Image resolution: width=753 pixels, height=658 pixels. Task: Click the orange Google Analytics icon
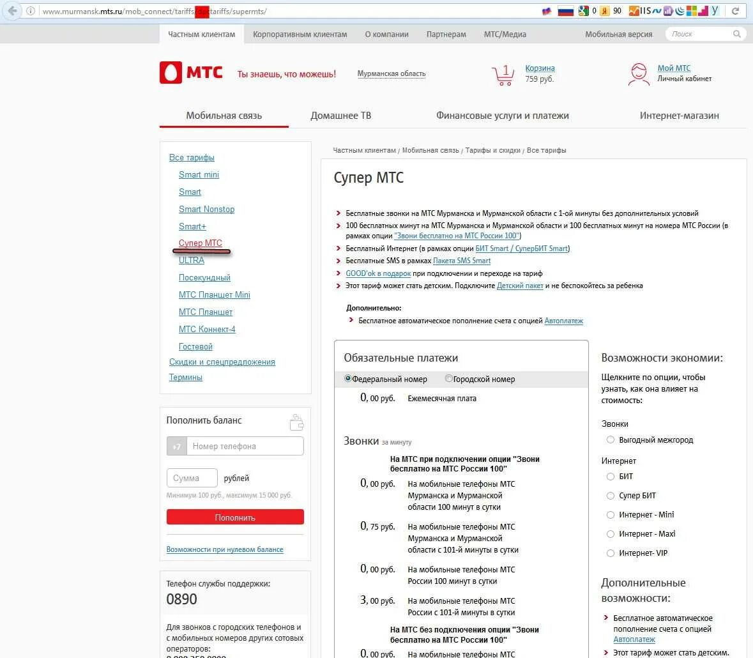click(634, 11)
